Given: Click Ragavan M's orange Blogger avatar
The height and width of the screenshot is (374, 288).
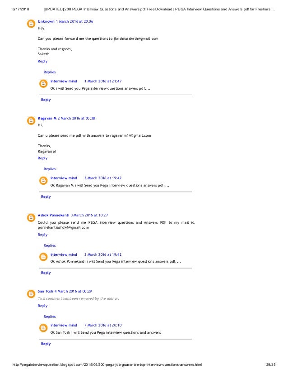Looking at the screenshot, I should pyautogui.click(x=31, y=121).
